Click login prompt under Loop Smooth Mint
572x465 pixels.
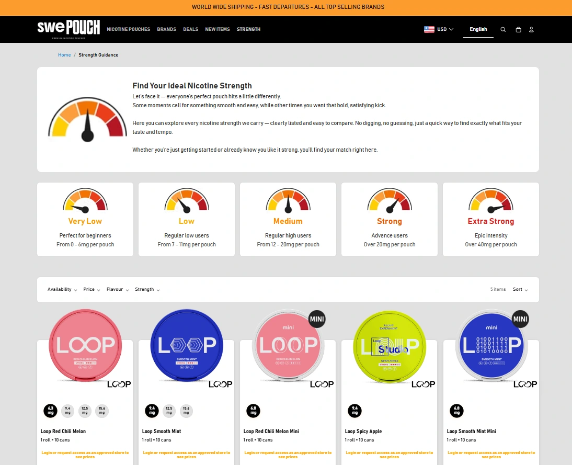(x=187, y=455)
